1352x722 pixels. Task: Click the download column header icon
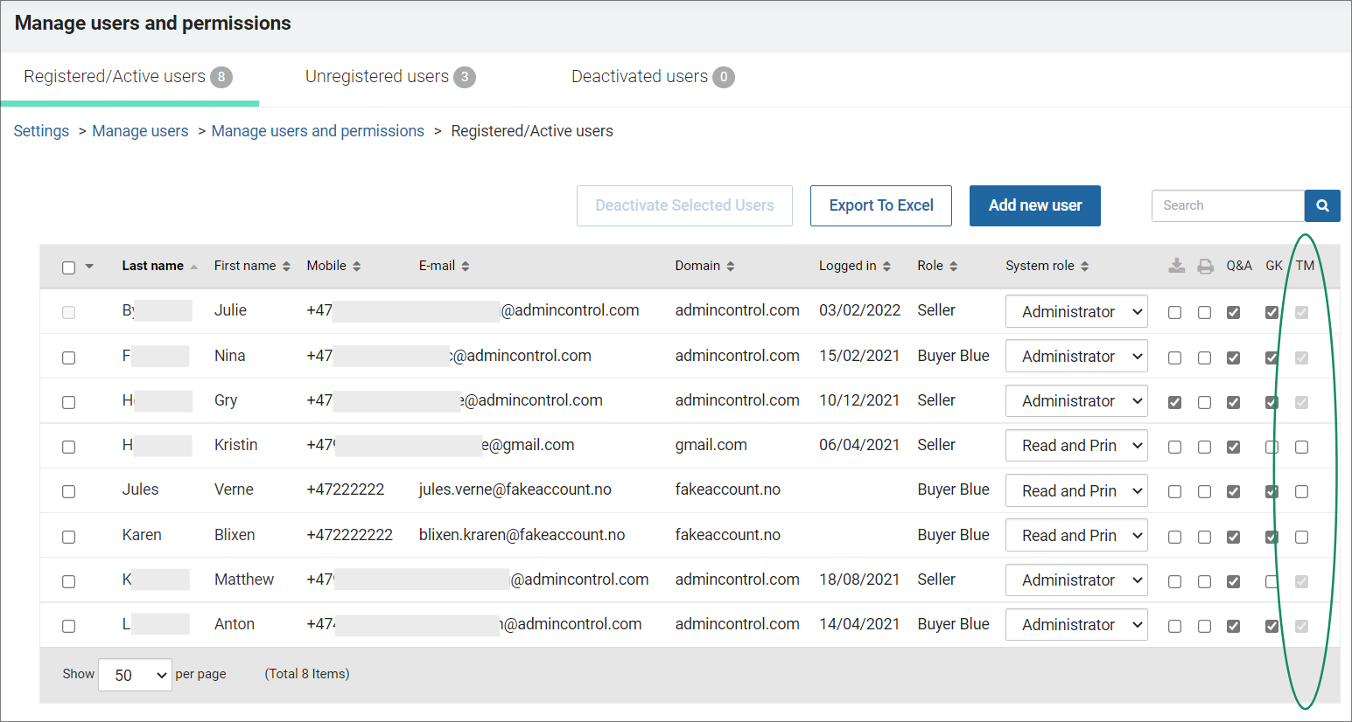click(x=1176, y=266)
